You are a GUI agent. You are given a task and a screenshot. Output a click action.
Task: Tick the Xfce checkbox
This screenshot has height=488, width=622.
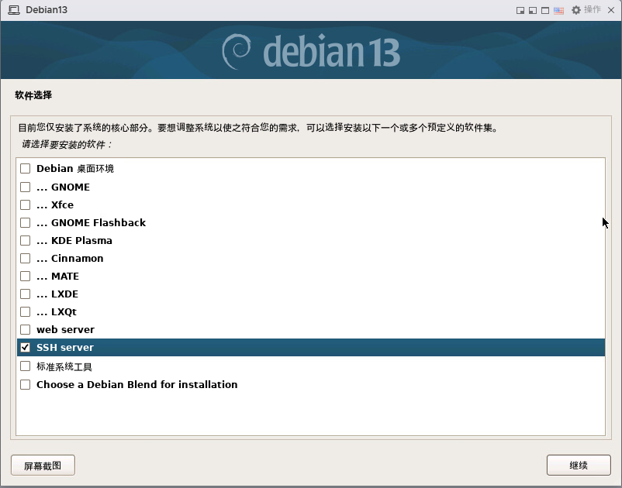tap(26, 205)
